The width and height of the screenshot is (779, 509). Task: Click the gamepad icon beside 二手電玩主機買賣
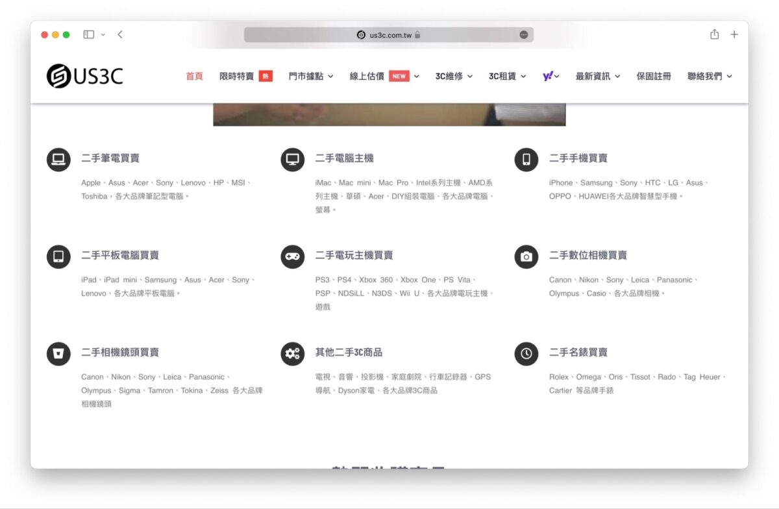(x=292, y=256)
